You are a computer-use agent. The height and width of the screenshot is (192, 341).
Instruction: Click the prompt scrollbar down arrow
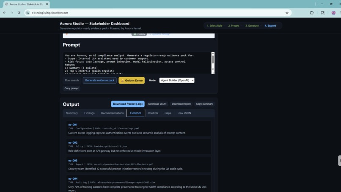[213, 70]
